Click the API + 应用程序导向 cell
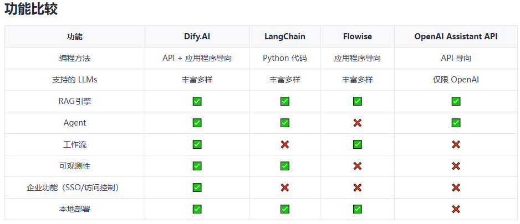The height and width of the screenshot is (224, 520). tap(197, 58)
